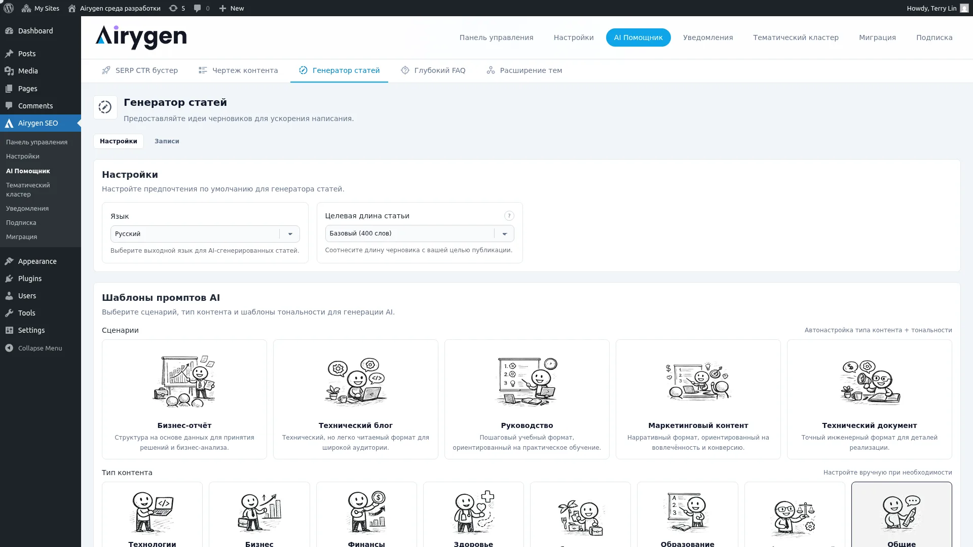Screen dimensions: 973x547
Task: Open the comments bubble icon in the admin bar
Action: tap(202, 8)
